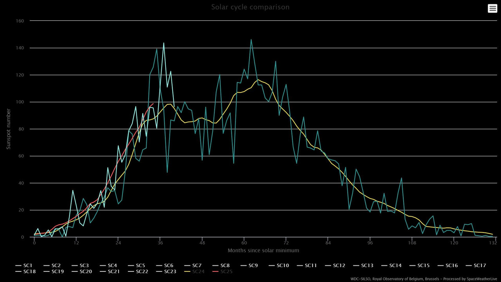Toggle SC3 series in legend
The image size is (501, 282).
[80, 266]
